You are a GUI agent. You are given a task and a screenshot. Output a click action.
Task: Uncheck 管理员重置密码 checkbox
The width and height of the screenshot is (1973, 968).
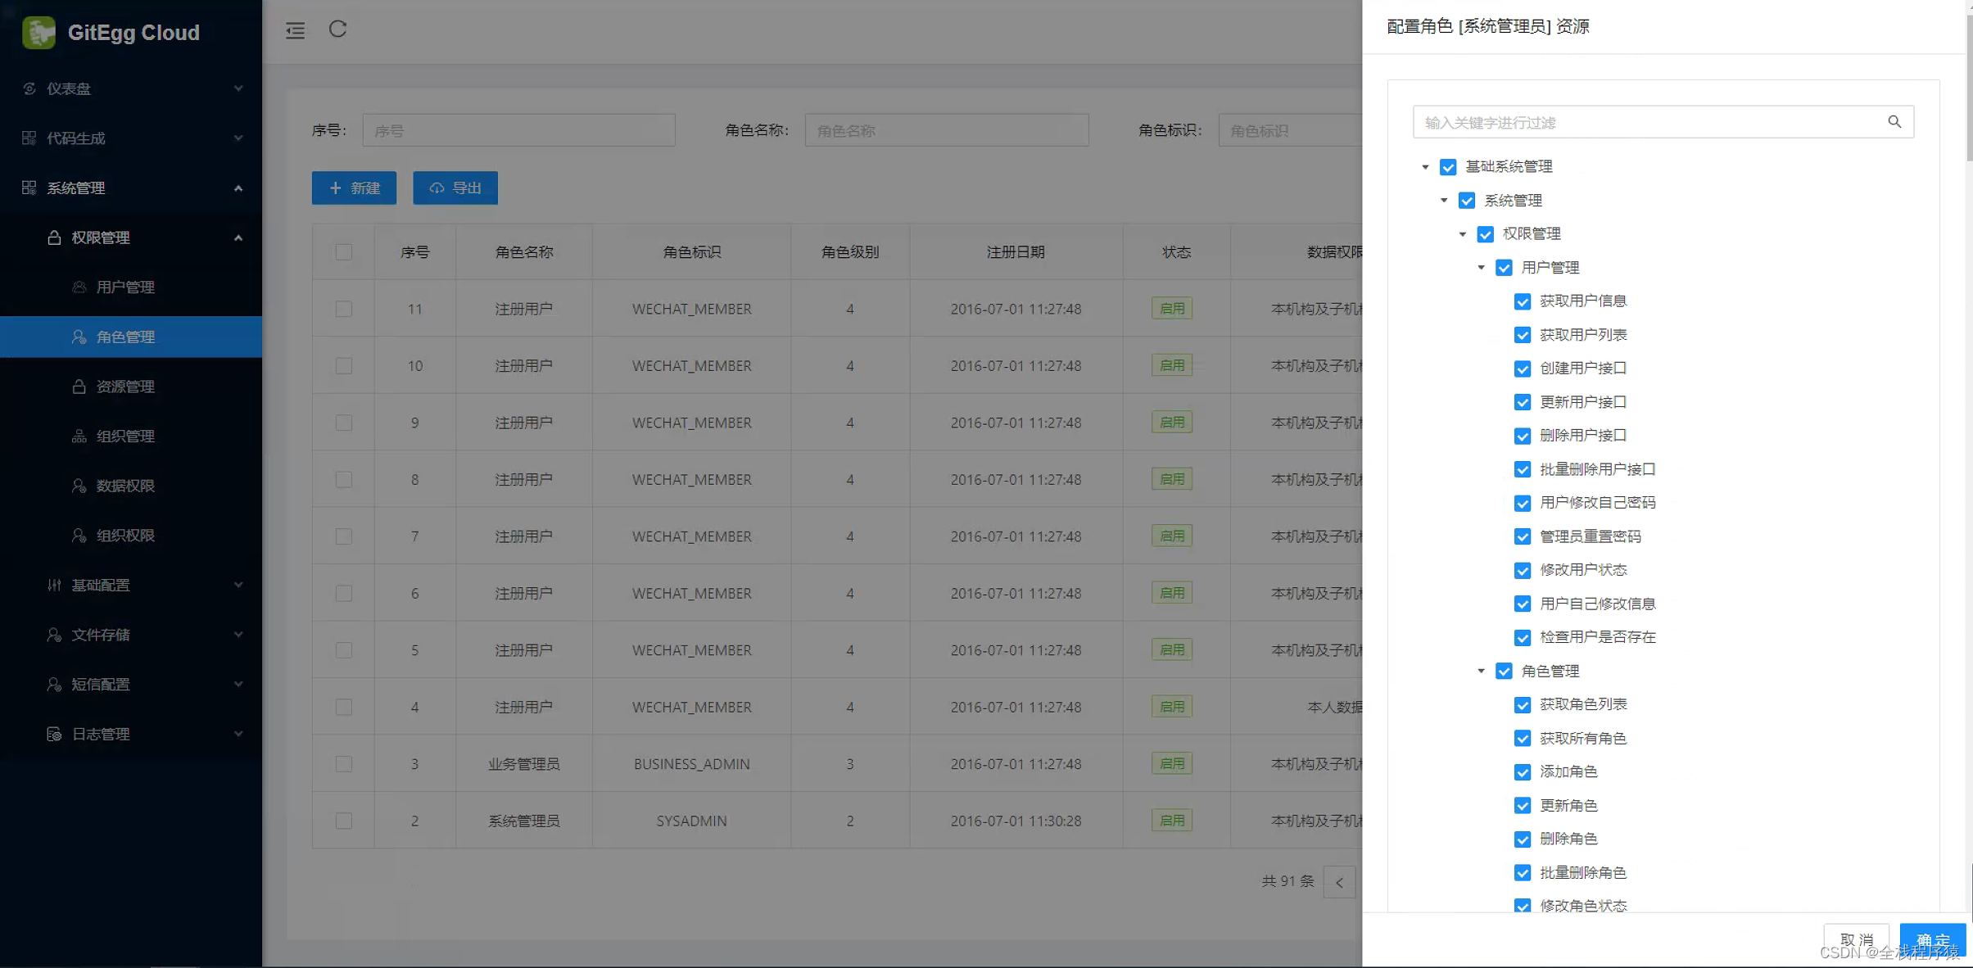(1522, 537)
